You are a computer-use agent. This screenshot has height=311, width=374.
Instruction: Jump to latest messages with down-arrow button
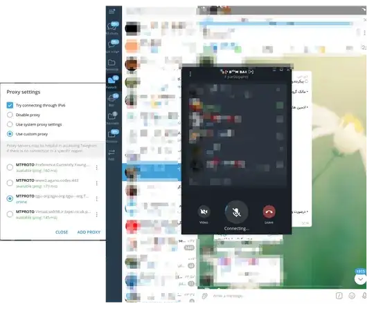[360, 279]
